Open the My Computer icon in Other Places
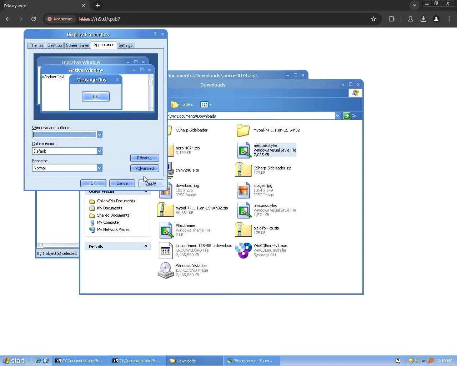Screen dimensions: 457x366 pos(92,222)
